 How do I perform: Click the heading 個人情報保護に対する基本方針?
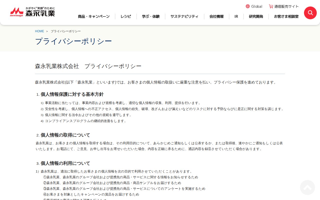point(72,94)
